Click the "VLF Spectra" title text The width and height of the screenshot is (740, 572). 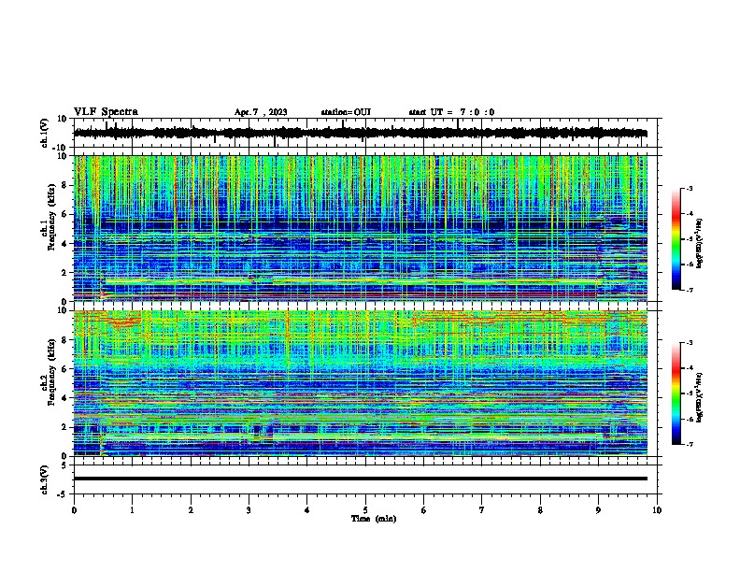(106, 112)
